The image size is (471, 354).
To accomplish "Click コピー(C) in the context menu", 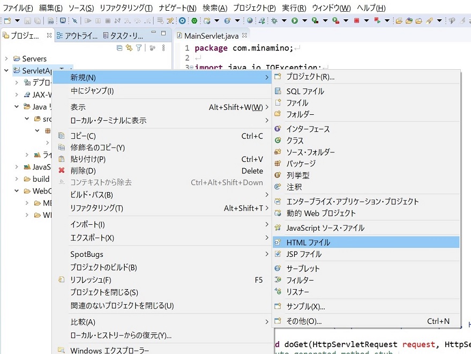I will pyautogui.click(x=162, y=136).
